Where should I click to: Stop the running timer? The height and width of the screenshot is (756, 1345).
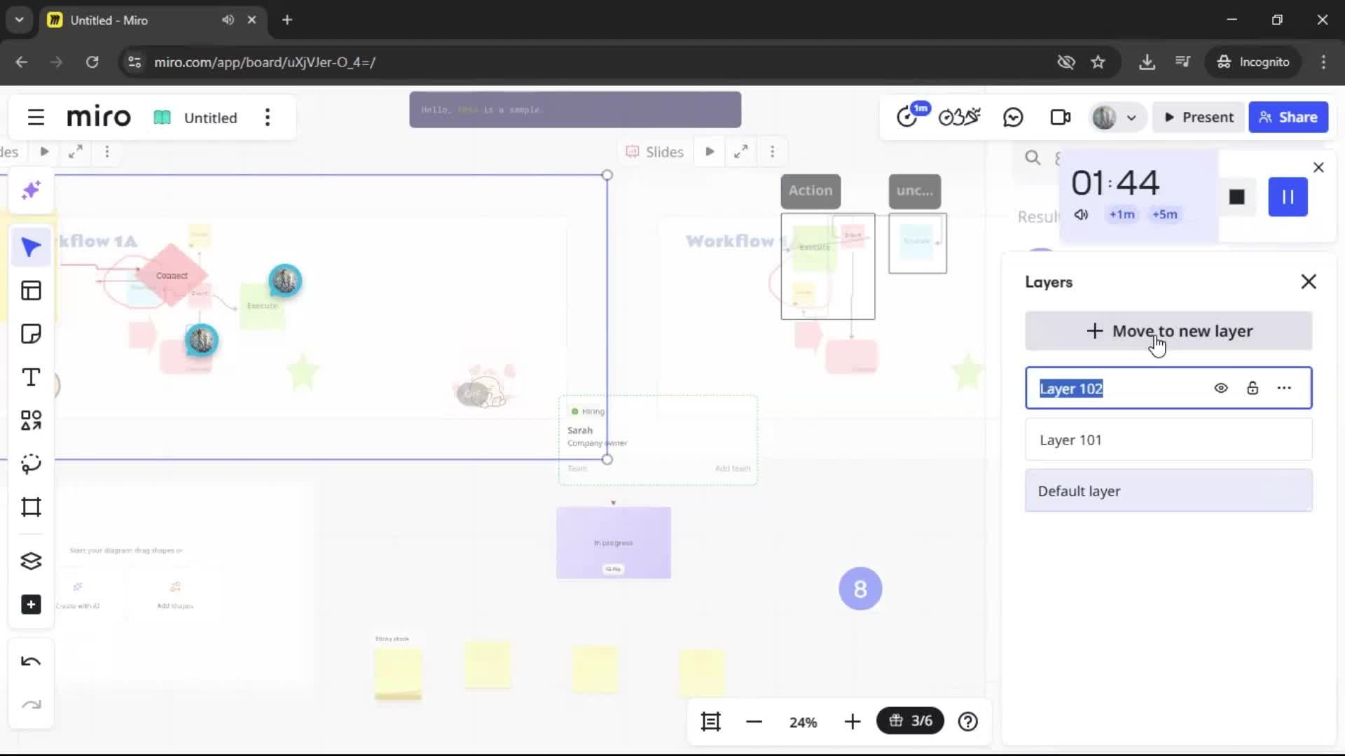(1237, 197)
